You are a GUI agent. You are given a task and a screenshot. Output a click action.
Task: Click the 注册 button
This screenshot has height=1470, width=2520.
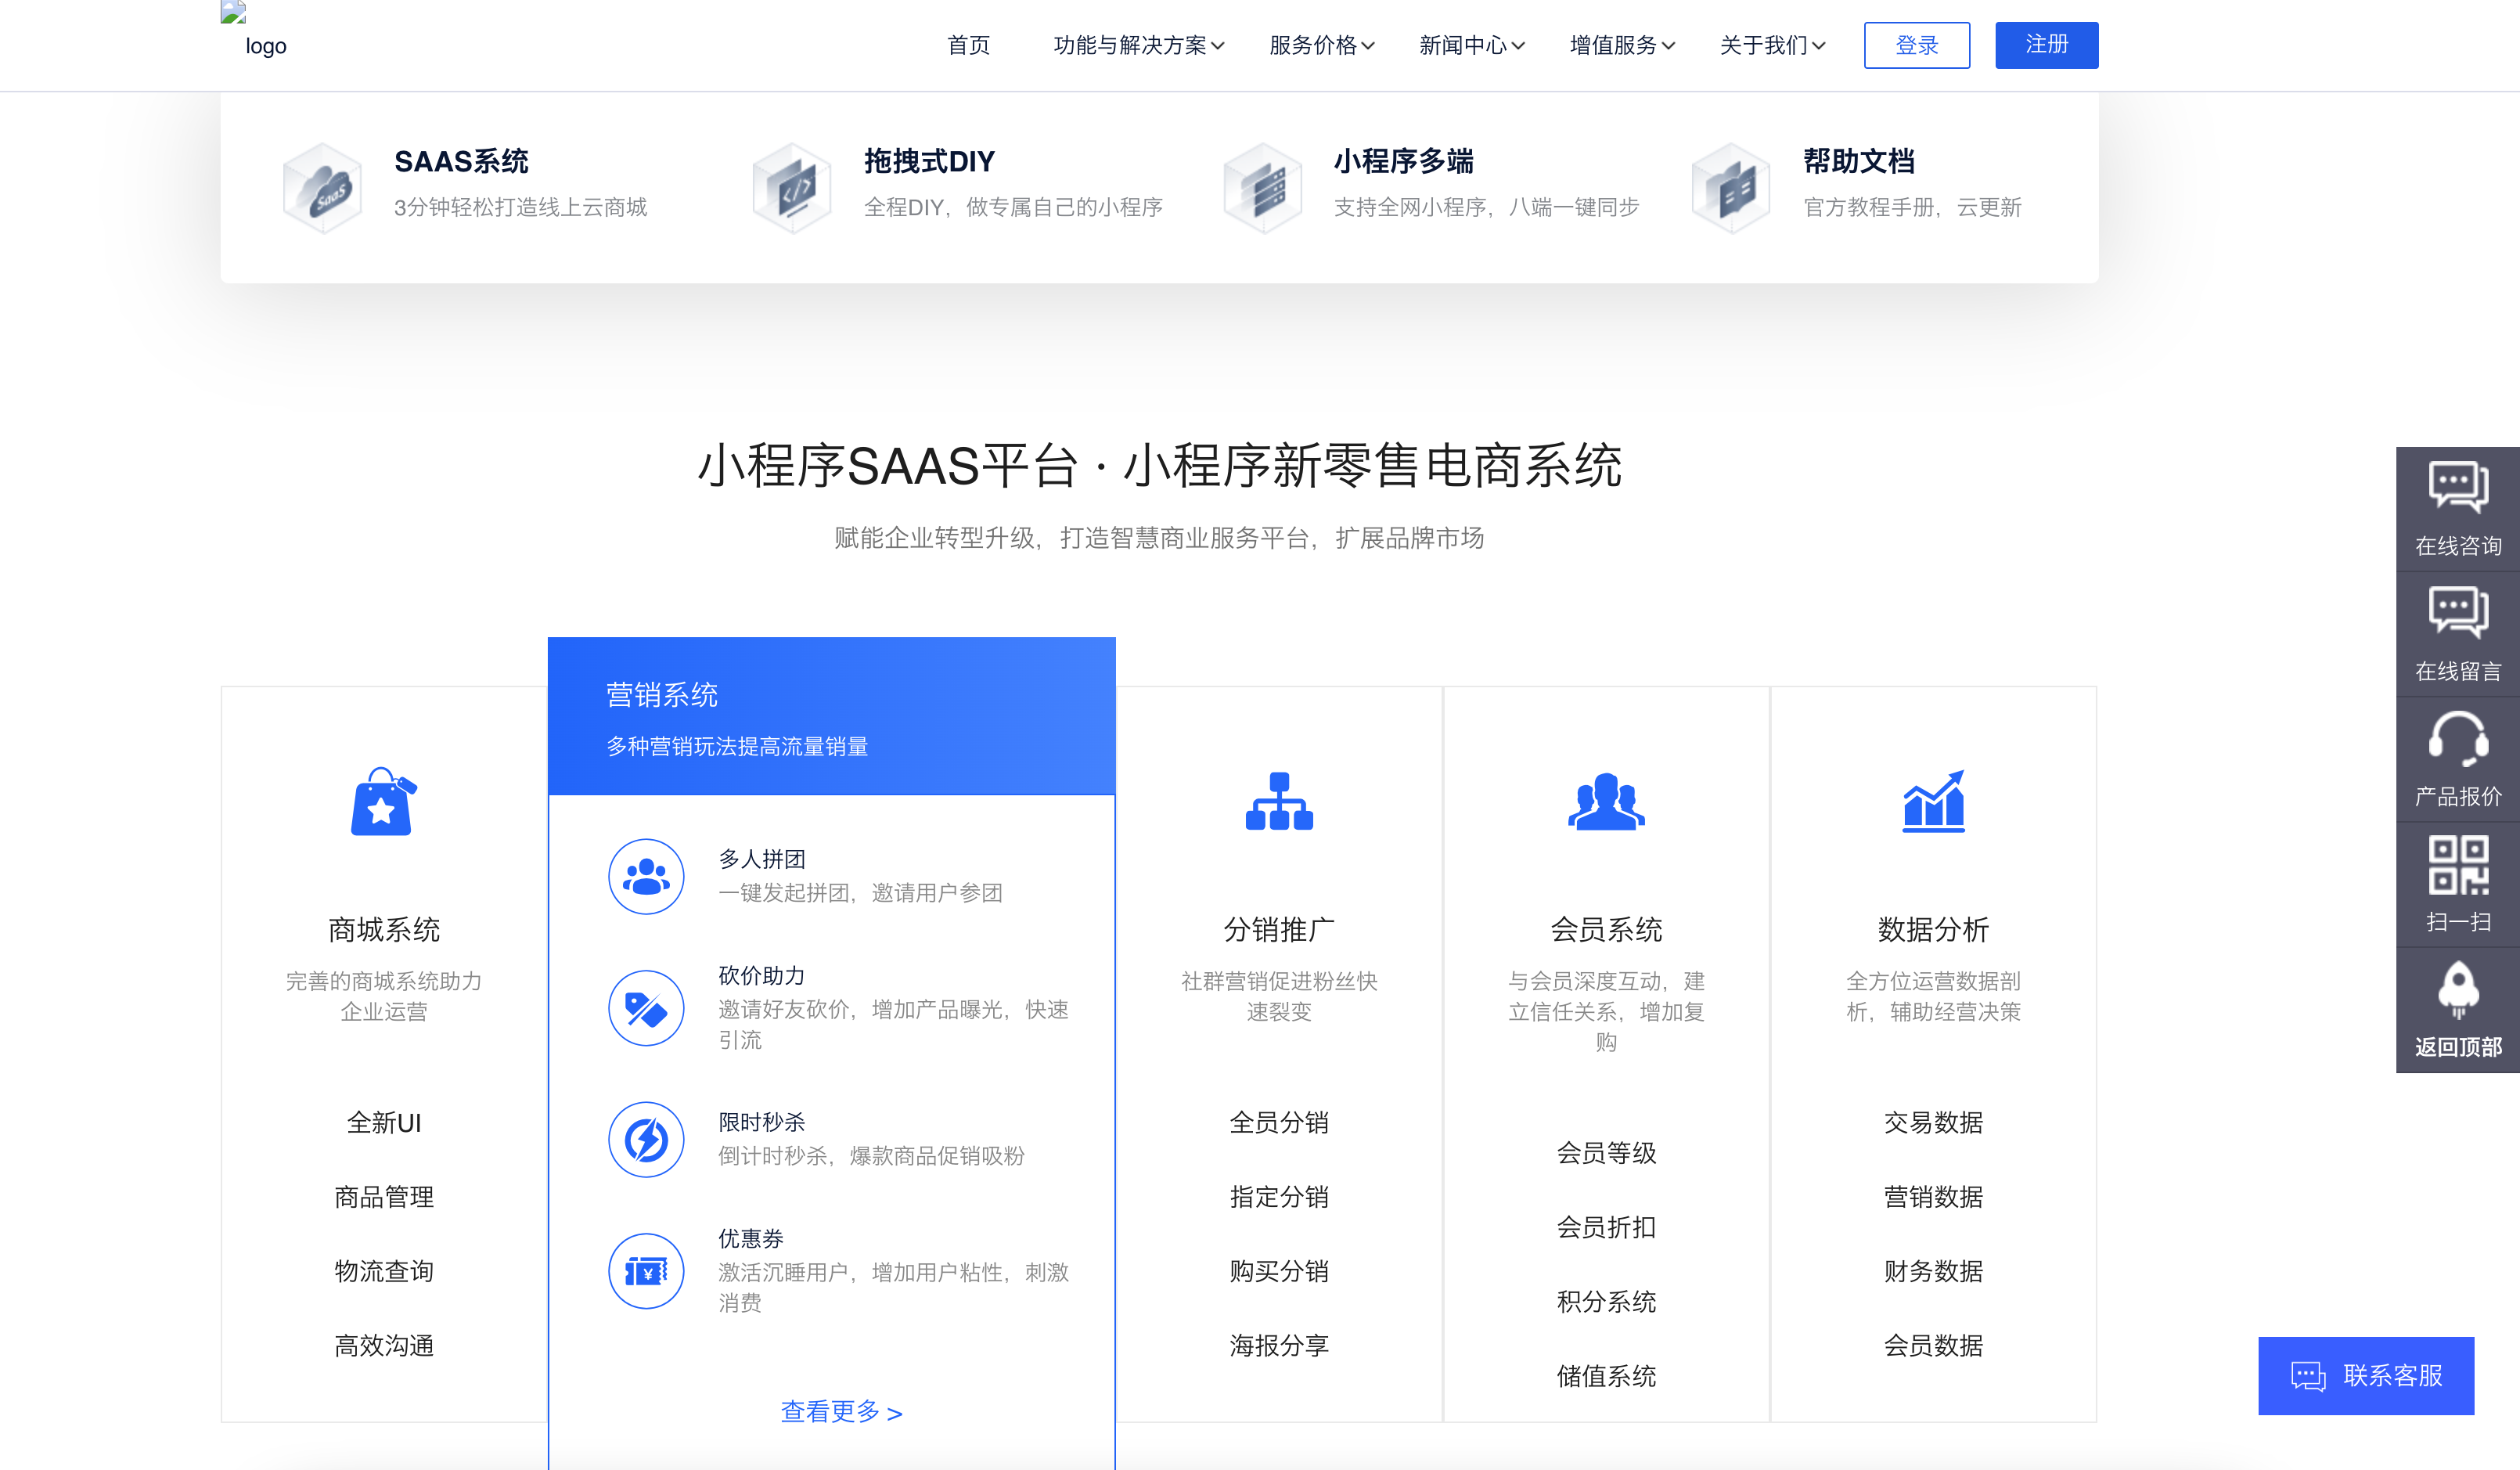2046,45
